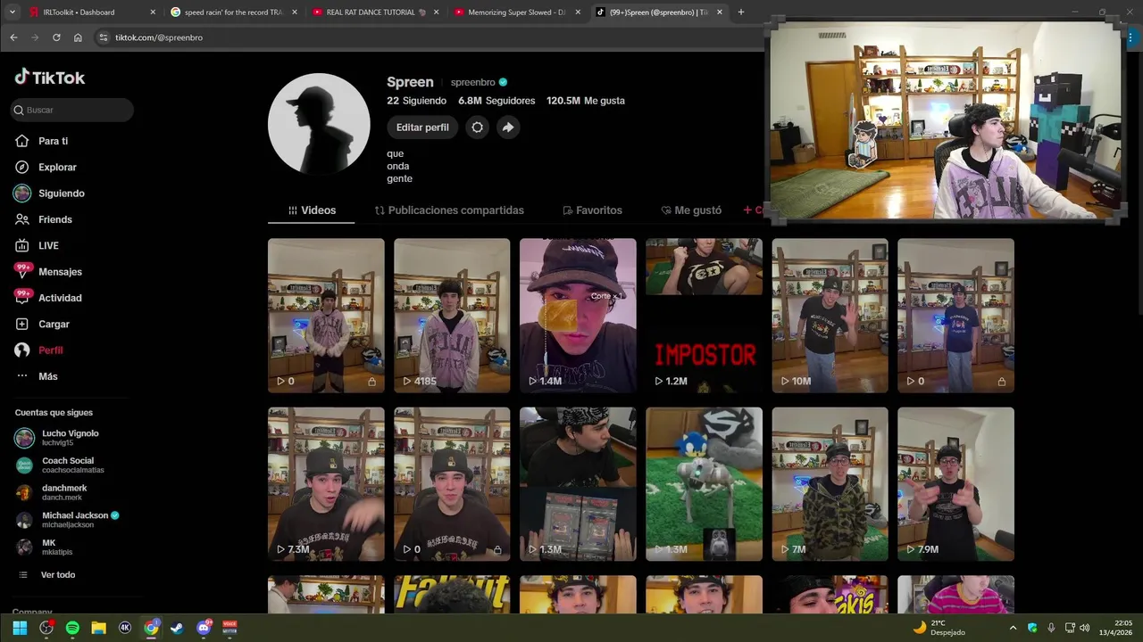This screenshot has width=1143, height=642.
Task: Open the Voicemeeter taskbar icon
Action: pyautogui.click(x=229, y=628)
